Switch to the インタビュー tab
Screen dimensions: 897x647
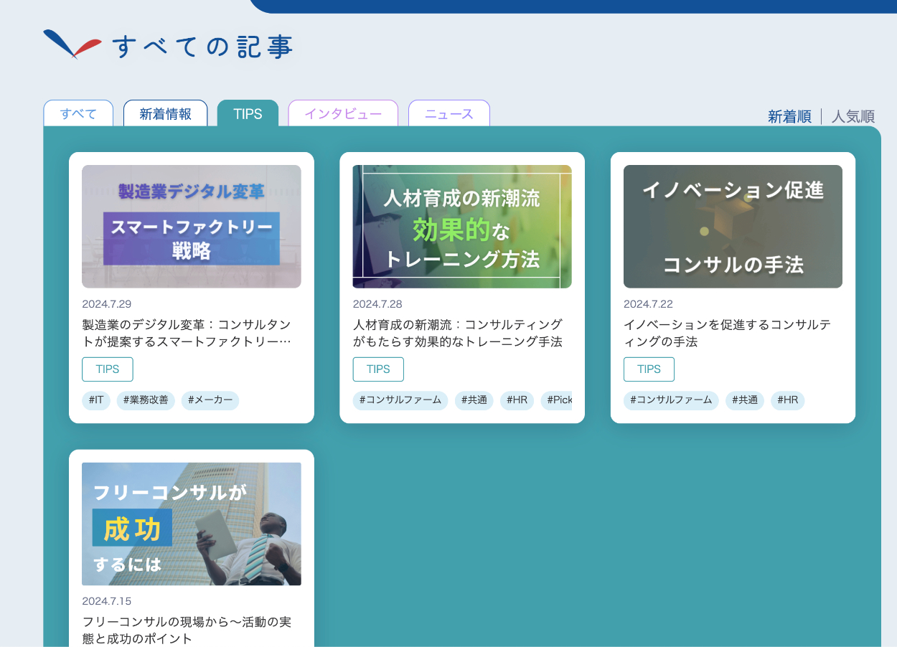pos(343,114)
